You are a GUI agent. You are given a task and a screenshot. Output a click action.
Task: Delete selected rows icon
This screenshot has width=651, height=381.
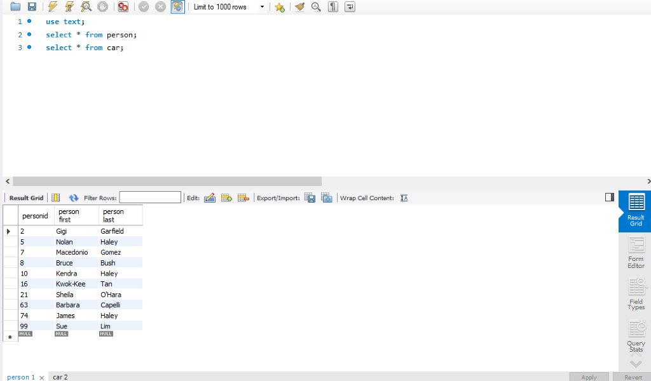coord(243,197)
